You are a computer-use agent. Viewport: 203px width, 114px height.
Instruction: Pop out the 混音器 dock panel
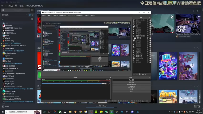[x=110, y=78]
